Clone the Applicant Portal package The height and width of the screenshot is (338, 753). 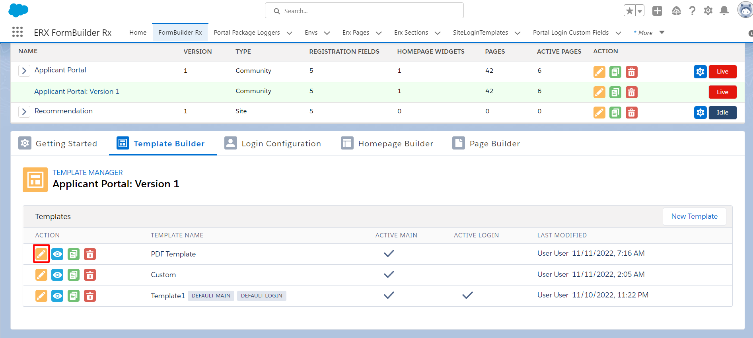615,72
